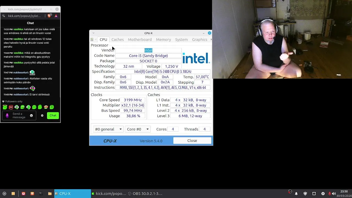This screenshot has height=198, width=352.
Task: Open the CPU-X hamburger menu icon beside CPU tab
Action: pyautogui.click(x=92, y=40)
